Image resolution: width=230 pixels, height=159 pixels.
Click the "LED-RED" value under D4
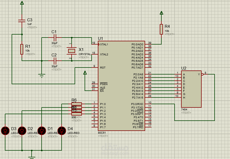74,133
